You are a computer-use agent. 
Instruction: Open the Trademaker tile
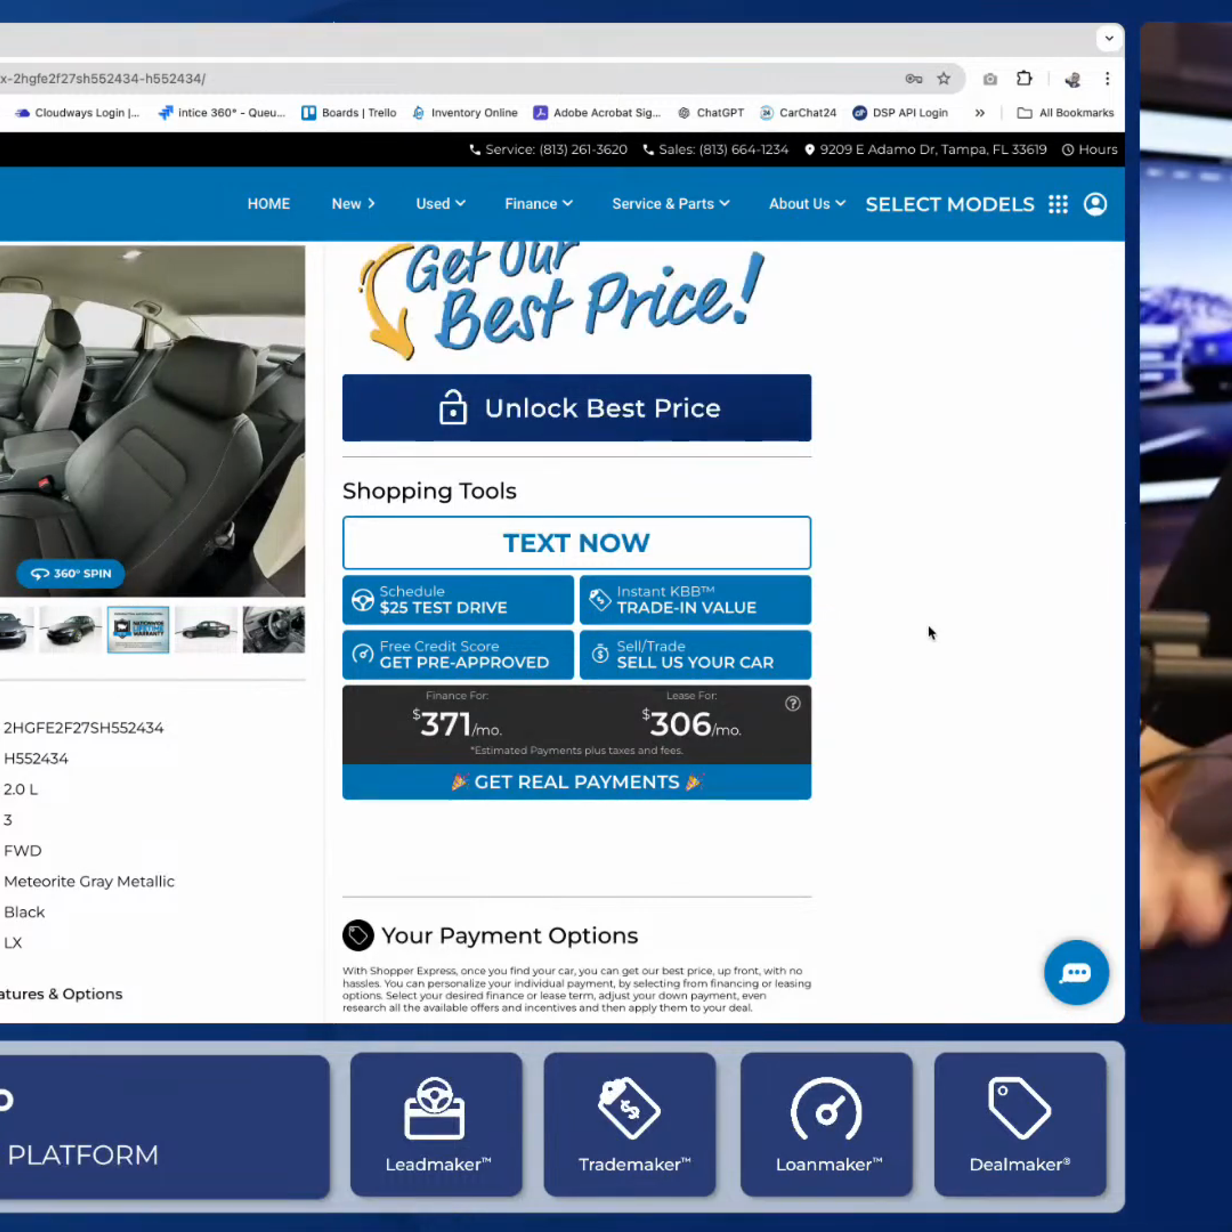[x=630, y=1124]
